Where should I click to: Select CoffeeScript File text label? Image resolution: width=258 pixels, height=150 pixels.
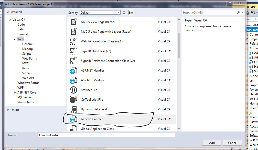pos(92,100)
